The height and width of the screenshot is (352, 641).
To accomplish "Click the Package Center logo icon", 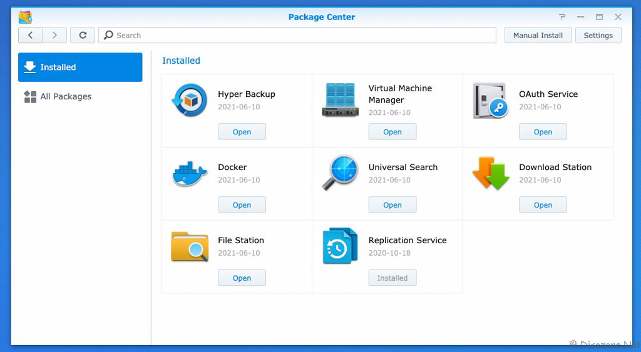I will (25, 17).
